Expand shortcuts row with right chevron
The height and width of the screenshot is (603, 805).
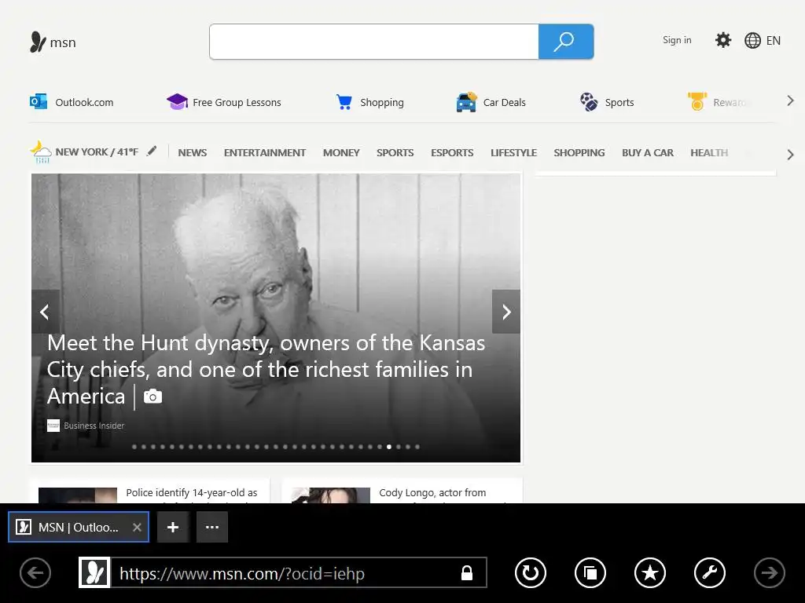click(791, 100)
